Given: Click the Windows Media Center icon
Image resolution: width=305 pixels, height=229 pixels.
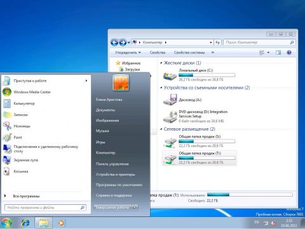Looking at the screenshot, I should pyautogui.click(x=7, y=92).
